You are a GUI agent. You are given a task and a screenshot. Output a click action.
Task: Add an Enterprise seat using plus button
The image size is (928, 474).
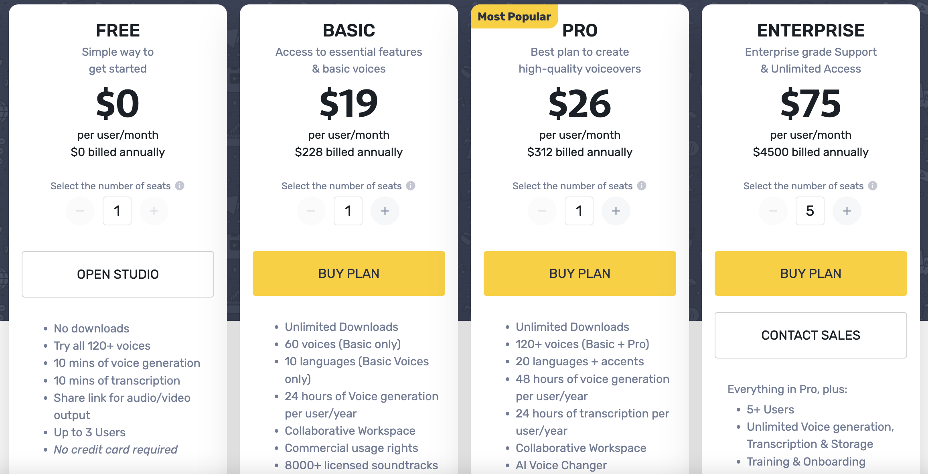click(x=847, y=211)
